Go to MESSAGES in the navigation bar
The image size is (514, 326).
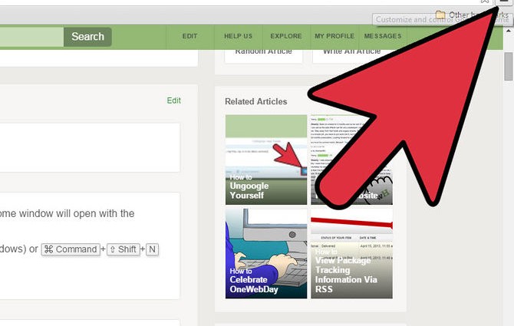(x=382, y=36)
